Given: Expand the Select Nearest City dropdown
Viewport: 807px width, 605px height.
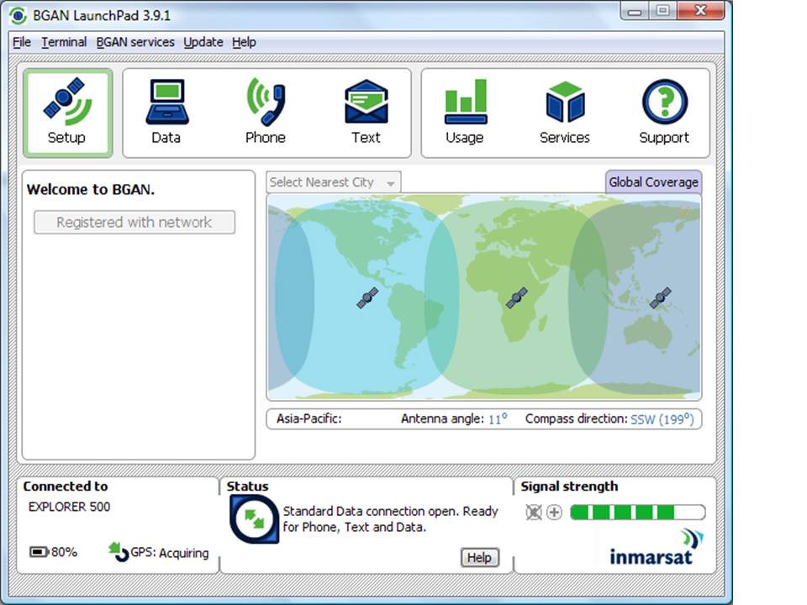Looking at the screenshot, I should 334,182.
